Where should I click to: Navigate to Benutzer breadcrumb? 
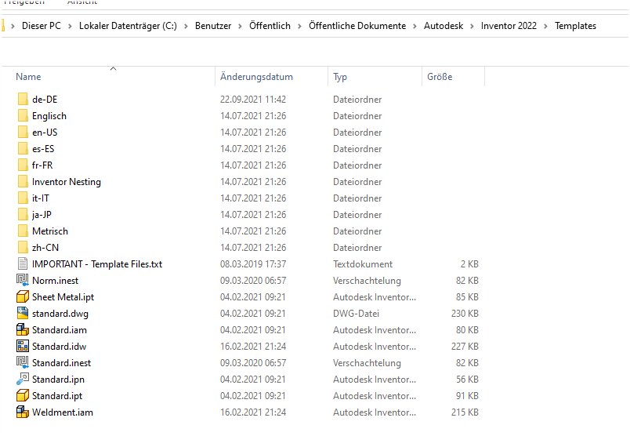tap(213, 26)
